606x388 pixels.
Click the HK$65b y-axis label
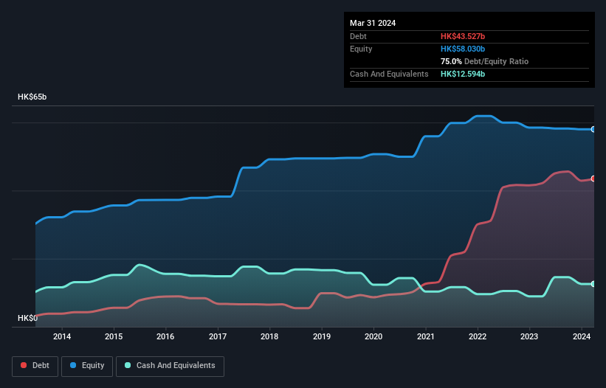point(32,97)
